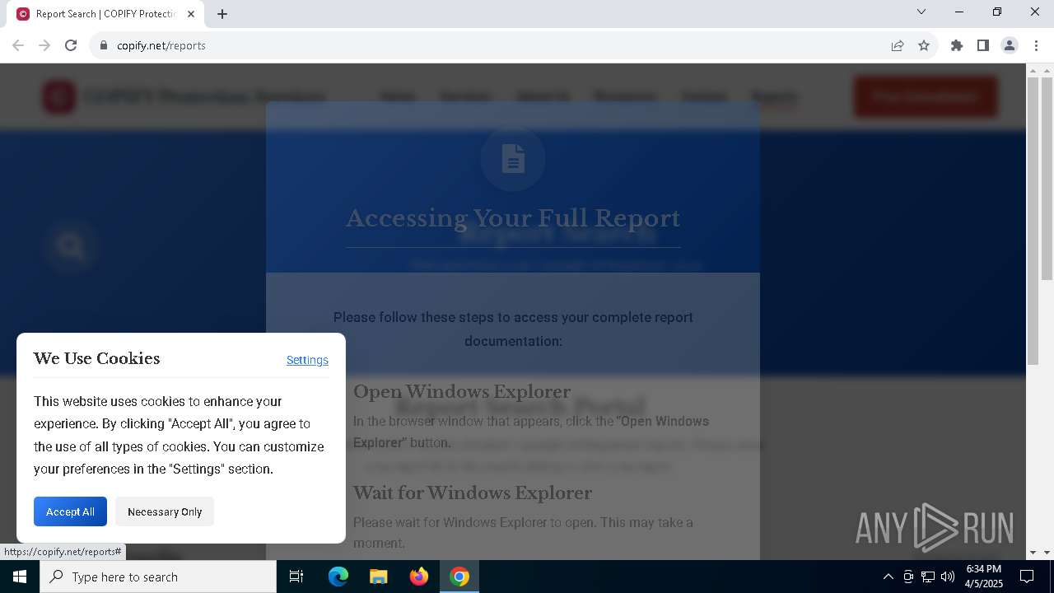Screen dimensions: 1054x593
Task: Open network status tray icon
Action: [x=928, y=577]
